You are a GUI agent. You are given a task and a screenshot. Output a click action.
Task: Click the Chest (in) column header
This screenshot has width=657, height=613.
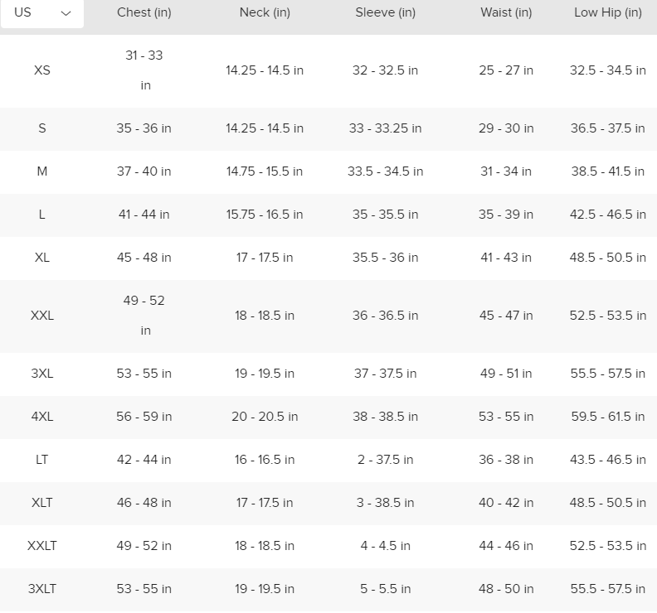[144, 12]
